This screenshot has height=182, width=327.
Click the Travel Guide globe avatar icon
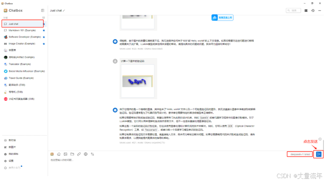click(x=6, y=78)
